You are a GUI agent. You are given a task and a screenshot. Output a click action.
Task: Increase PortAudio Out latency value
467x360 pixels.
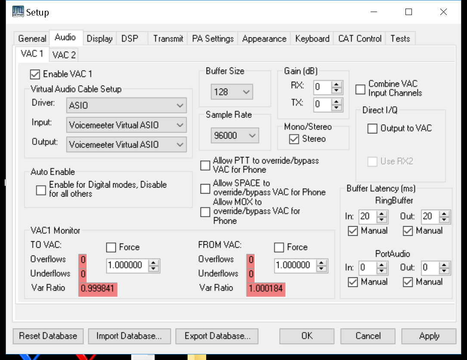click(x=445, y=265)
